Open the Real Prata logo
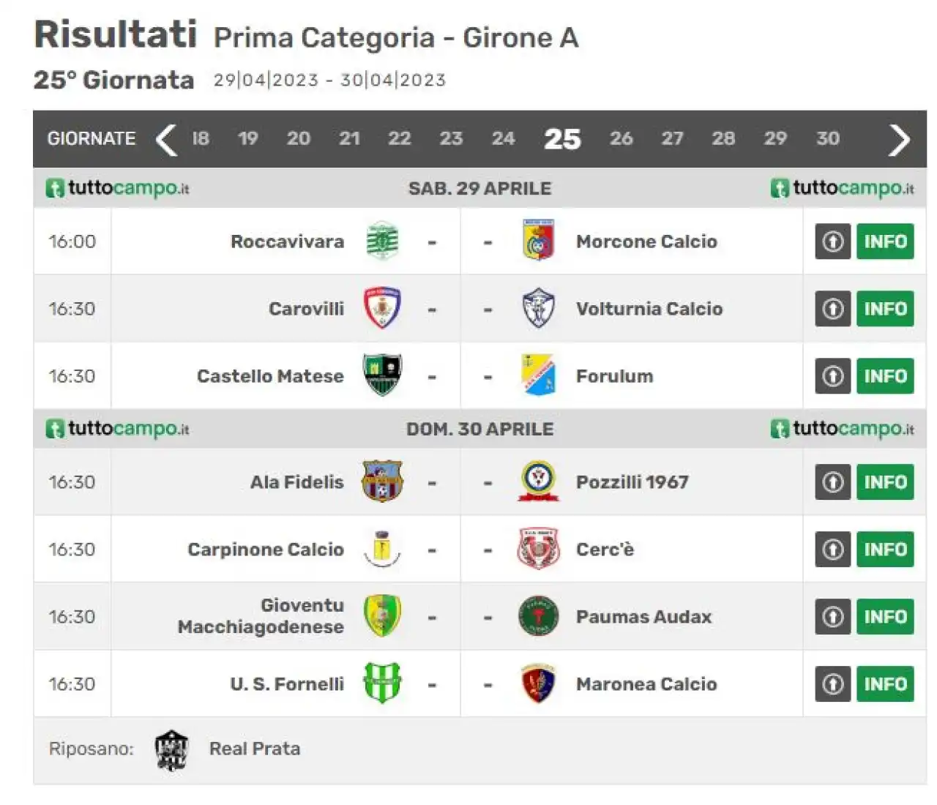This screenshot has width=937, height=805. click(x=171, y=749)
